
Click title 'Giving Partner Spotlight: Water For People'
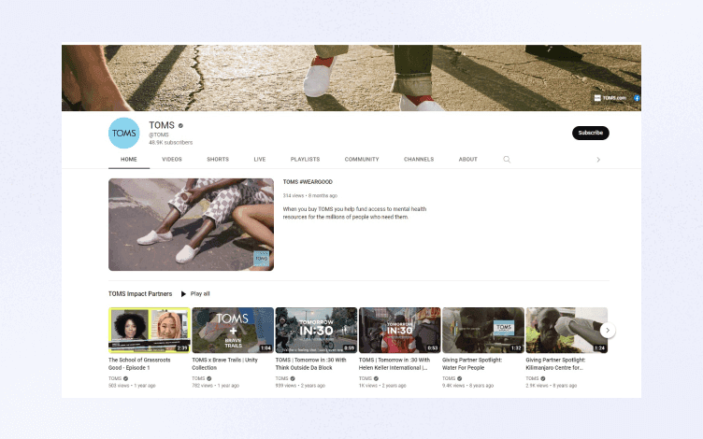coord(472,363)
